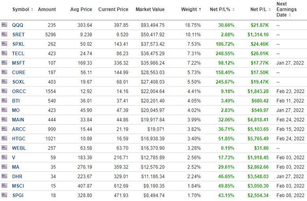Click the flag icon next to ORCC
Screen dimensions: 307x201
(x=4, y=91)
